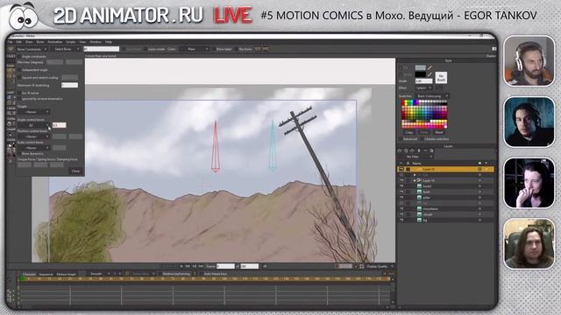Image resolution: width=561 pixels, height=315 pixels.
Task: Select the bush2 layer
Action: pos(446,186)
